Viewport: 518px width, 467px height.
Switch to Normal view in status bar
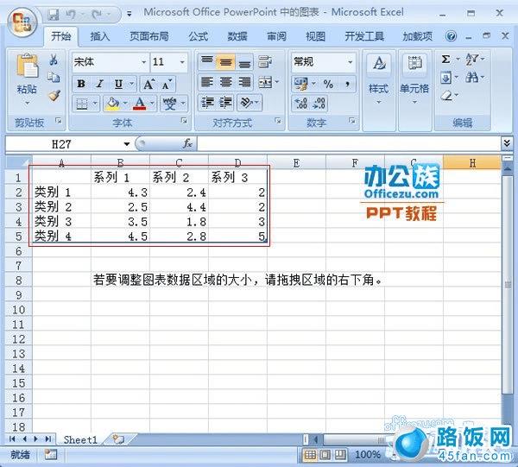click(x=310, y=455)
